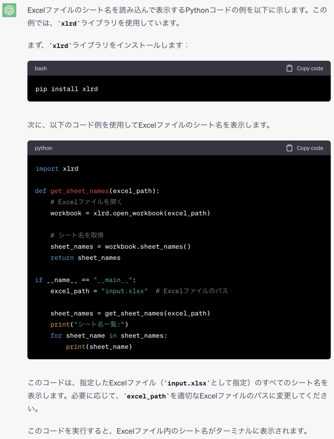
Task: Click the clipboard icon on the bash code block
Action: [289, 68]
